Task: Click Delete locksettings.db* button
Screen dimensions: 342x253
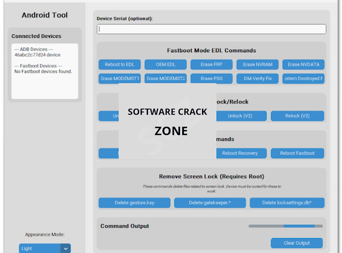Action: click(x=287, y=203)
